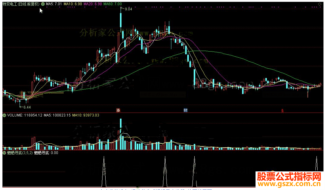The width and height of the screenshot is (325, 190).
Task: Click the volume MA10: 93973.03 label
Action: [x=86, y=115]
